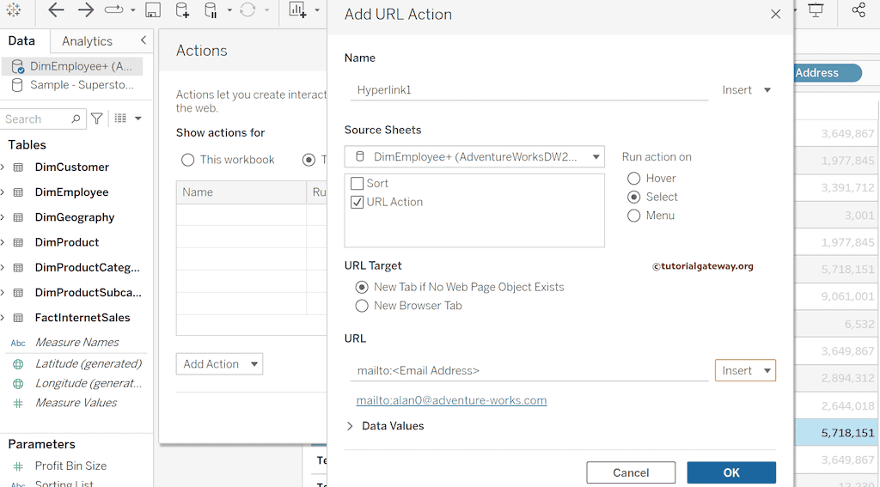Select the Data pane tab

21,41
